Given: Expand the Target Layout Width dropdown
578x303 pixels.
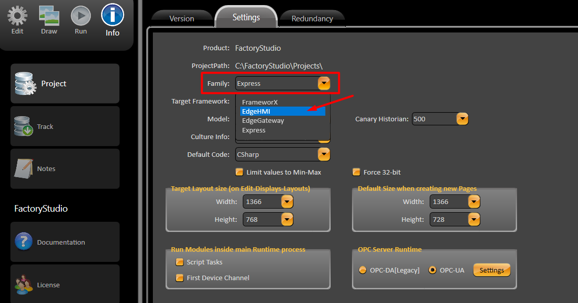Looking at the screenshot, I should [287, 202].
